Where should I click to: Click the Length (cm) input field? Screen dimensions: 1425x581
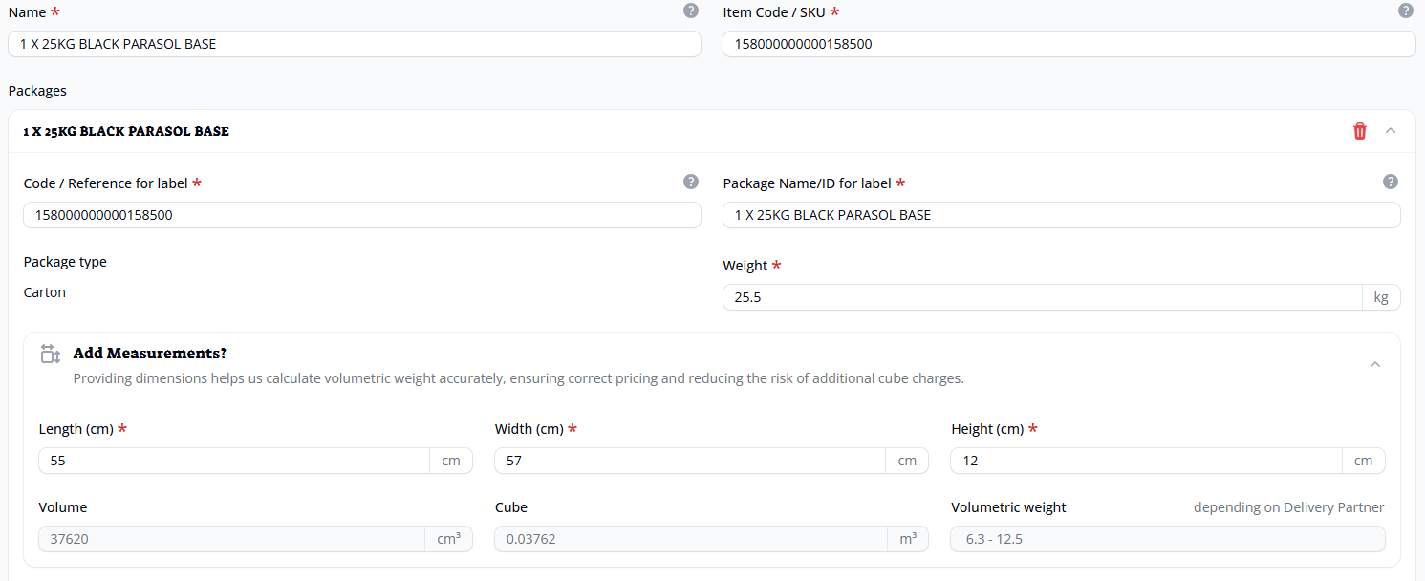pyautogui.click(x=234, y=461)
